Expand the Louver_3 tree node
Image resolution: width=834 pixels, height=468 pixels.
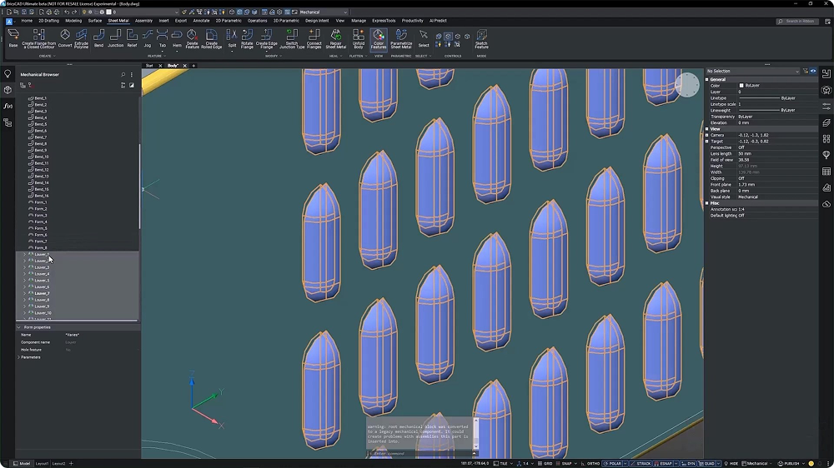[24, 267]
